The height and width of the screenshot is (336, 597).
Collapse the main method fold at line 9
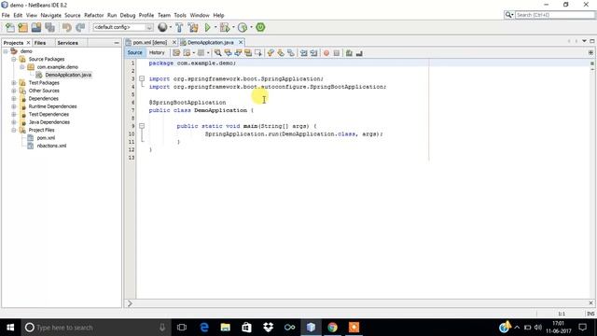click(142, 126)
